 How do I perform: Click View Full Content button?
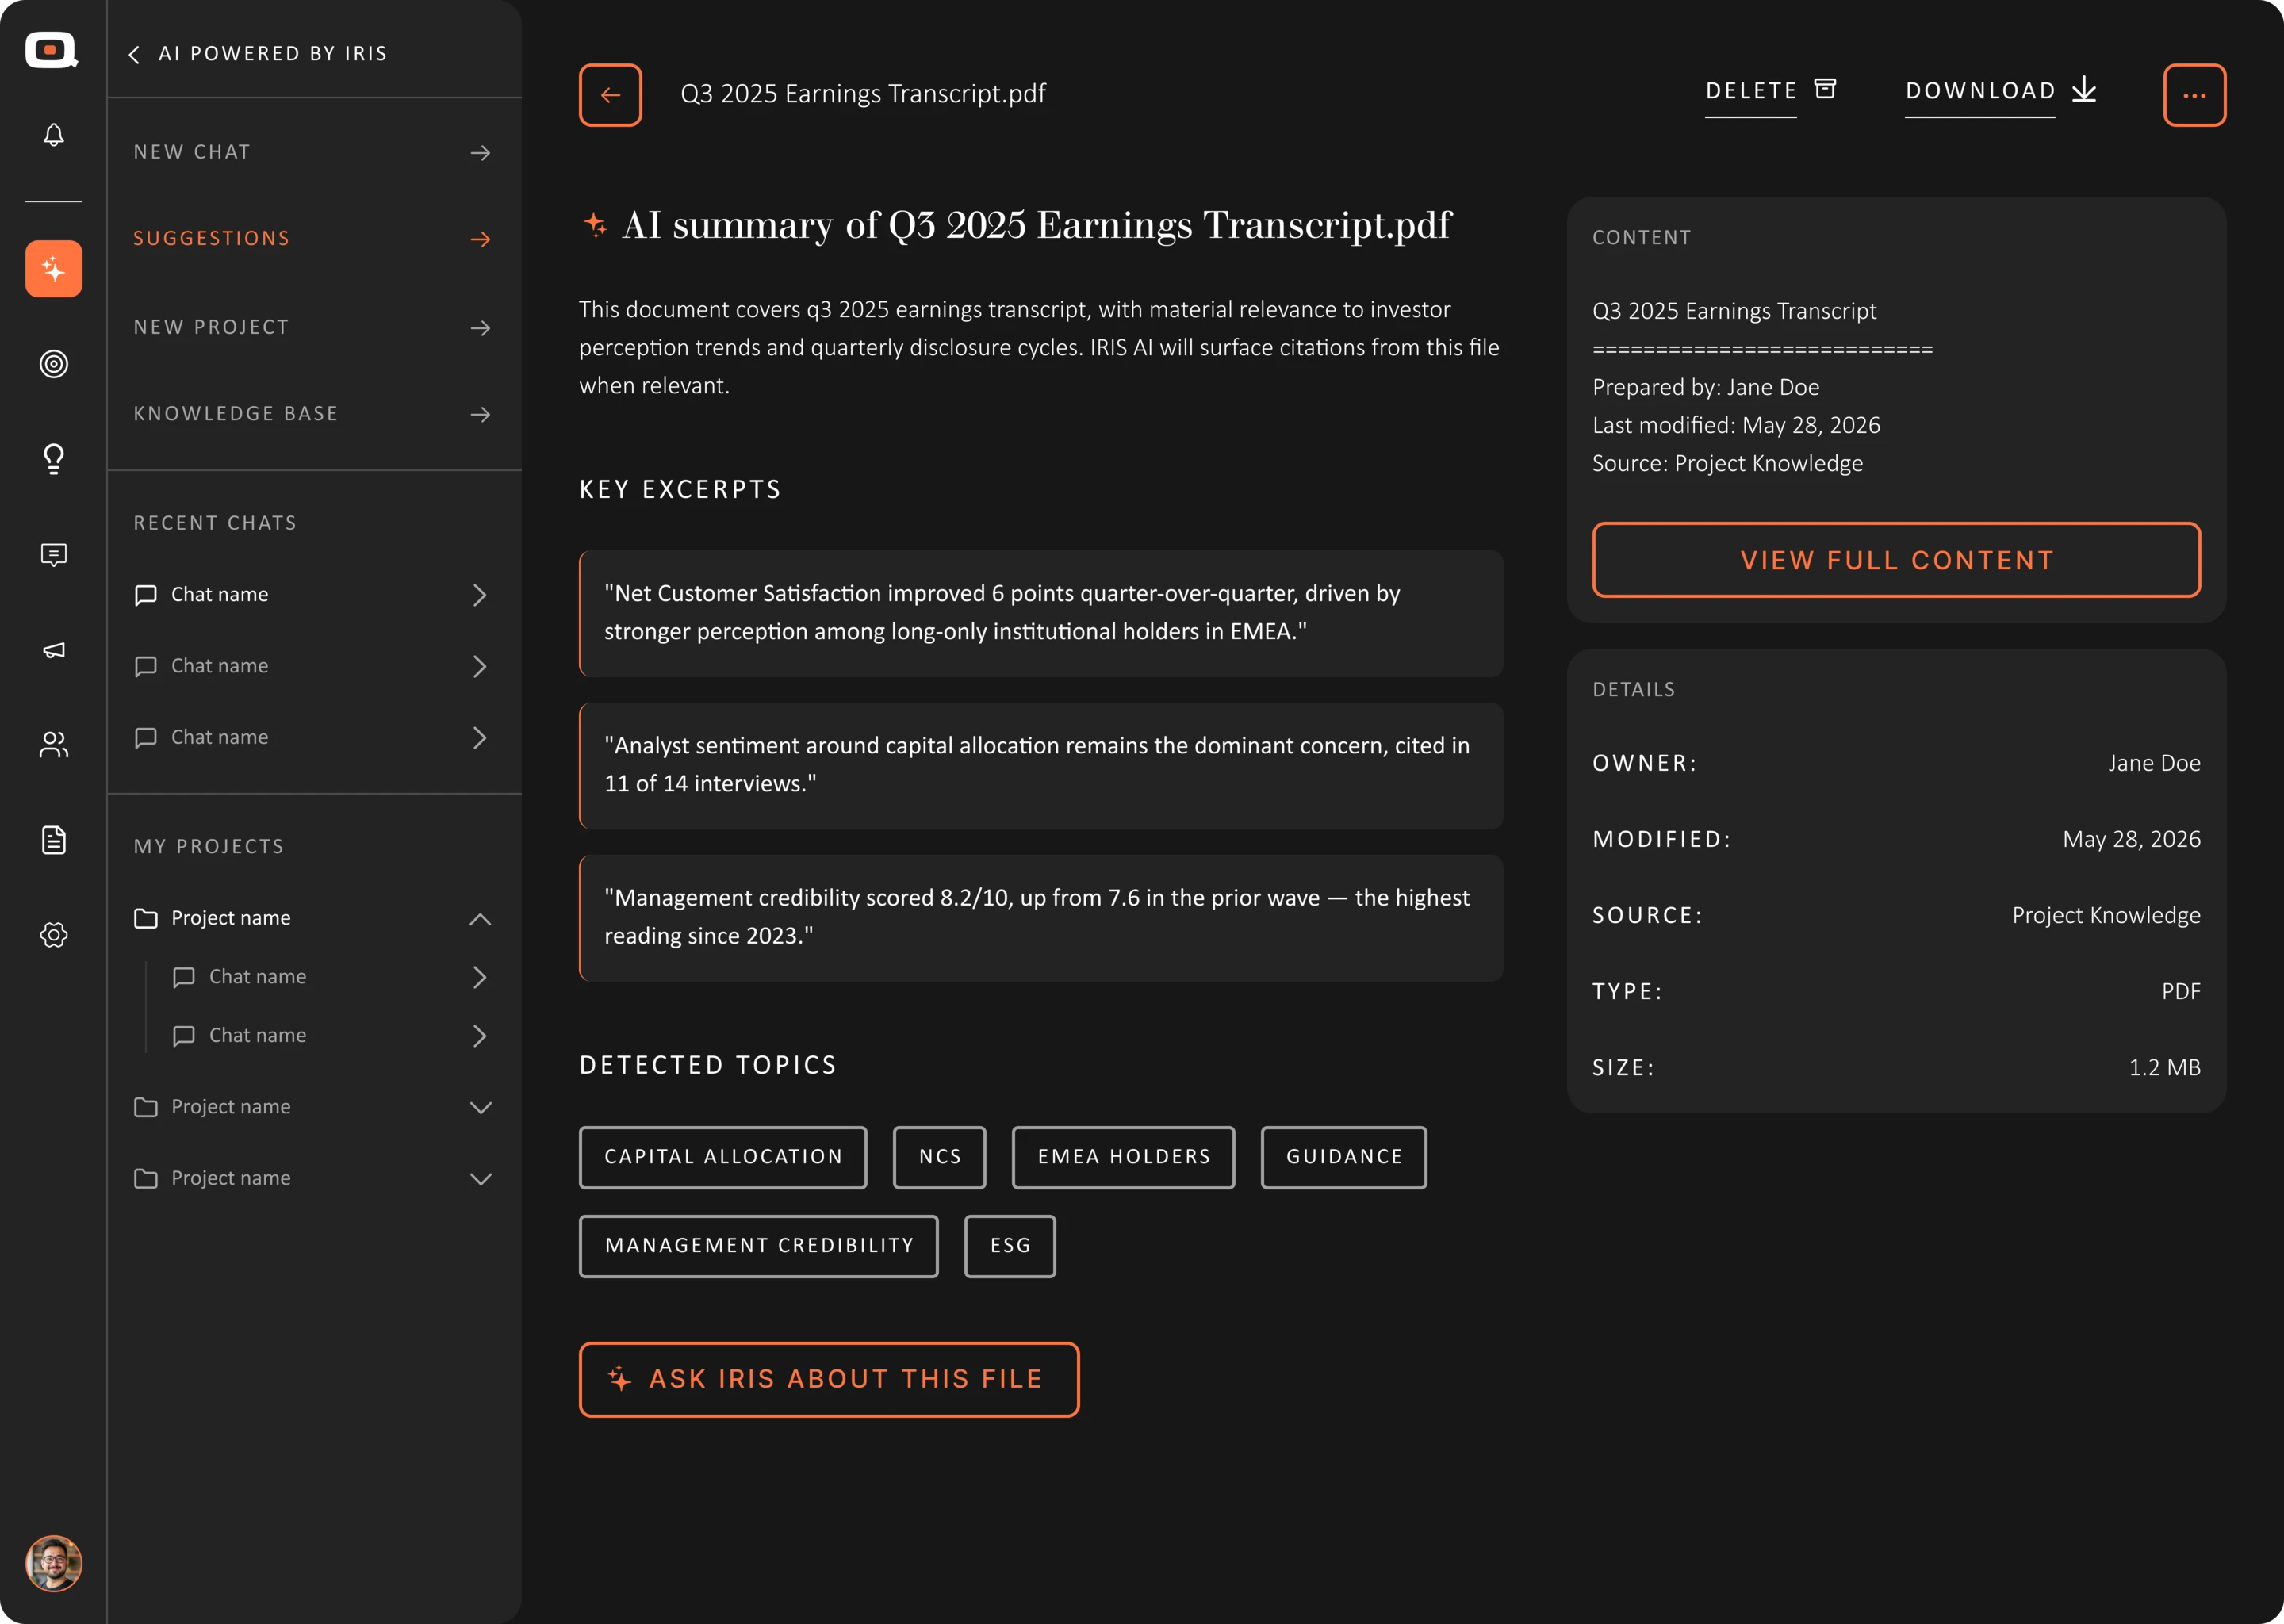click(x=1896, y=560)
